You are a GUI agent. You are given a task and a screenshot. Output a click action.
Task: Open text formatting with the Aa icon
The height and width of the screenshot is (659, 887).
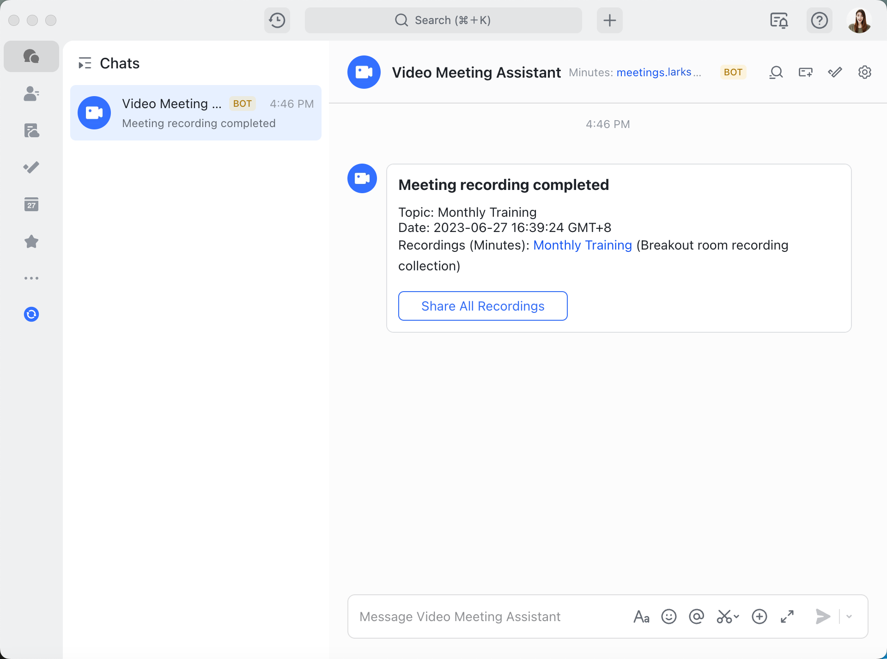tap(641, 616)
